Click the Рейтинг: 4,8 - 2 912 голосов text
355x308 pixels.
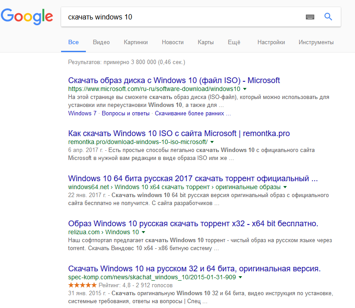(x=135, y=285)
